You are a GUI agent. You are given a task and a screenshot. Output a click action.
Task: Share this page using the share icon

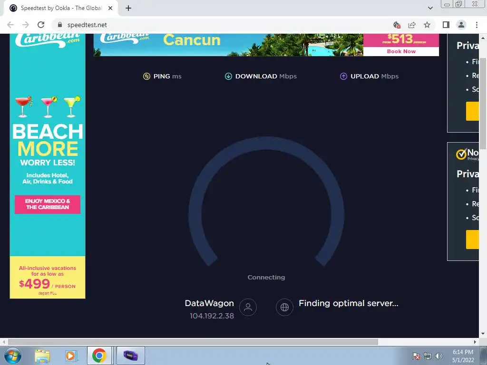[x=412, y=25]
